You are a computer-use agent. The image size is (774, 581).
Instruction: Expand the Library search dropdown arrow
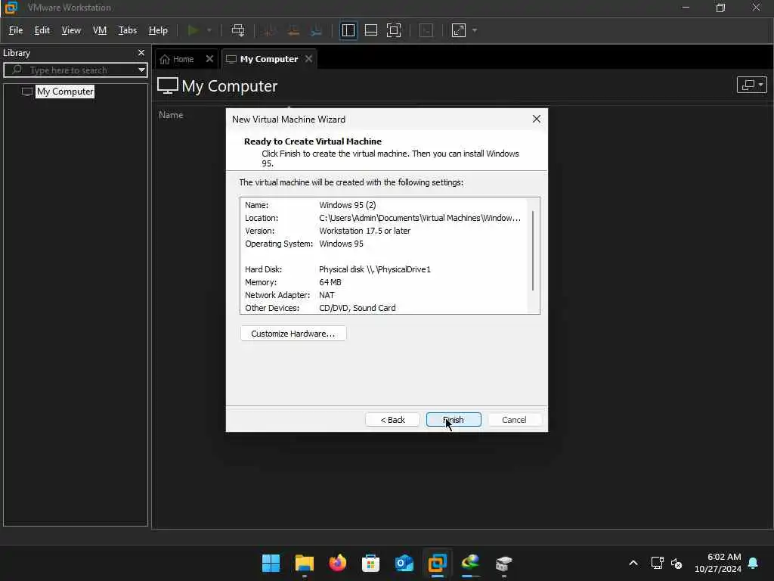click(x=141, y=70)
